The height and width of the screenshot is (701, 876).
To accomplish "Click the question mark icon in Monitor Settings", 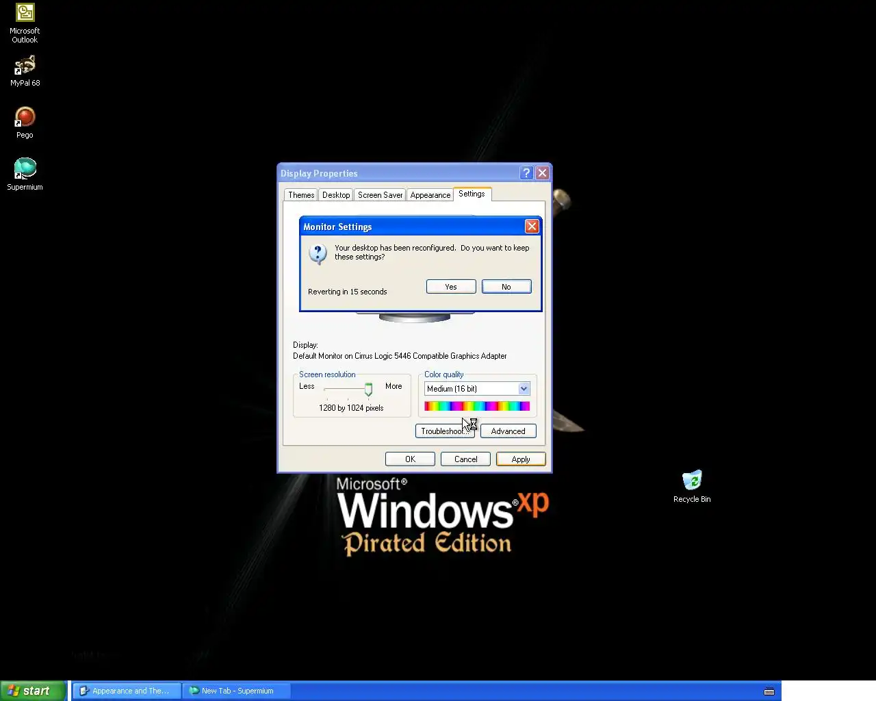I will click(x=318, y=254).
